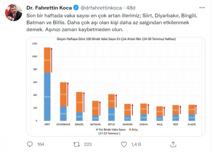The width and height of the screenshot is (218, 152).
Task: Click the ELAZIĞ bar in chart
Action: 192,113
